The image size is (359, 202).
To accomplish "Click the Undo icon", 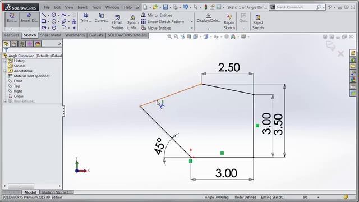I will point(186,7).
